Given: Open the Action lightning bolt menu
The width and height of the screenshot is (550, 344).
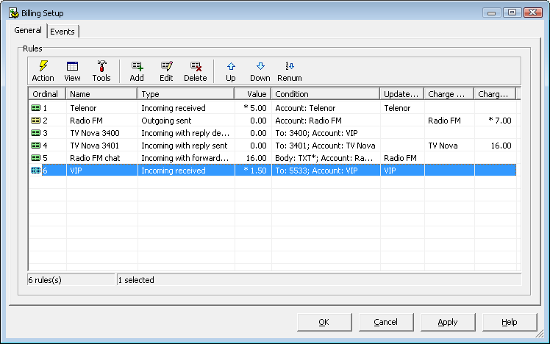Looking at the screenshot, I should (x=43, y=71).
